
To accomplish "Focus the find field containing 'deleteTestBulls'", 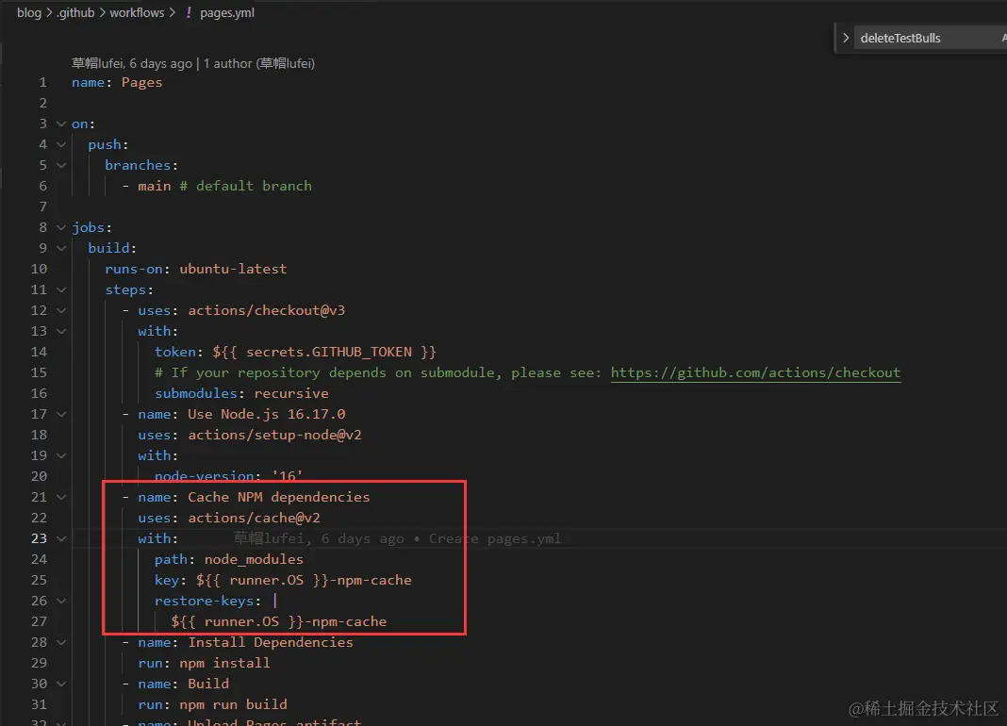I will coord(930,38).
